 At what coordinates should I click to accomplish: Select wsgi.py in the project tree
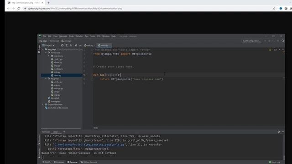point(56,95)
